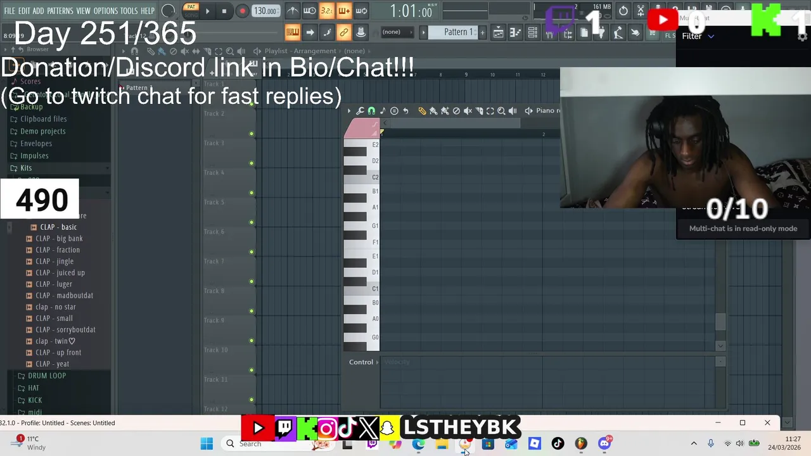The image size is (811, 456).
Task: Toggle the Record button
Action: pyautogui.click(x=242, y=11)
